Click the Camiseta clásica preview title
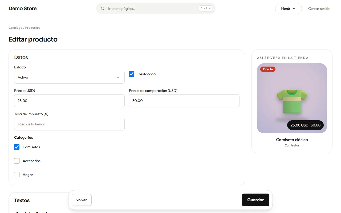The width and height of the screenshot is (341, 213). [x=292, y=140]
